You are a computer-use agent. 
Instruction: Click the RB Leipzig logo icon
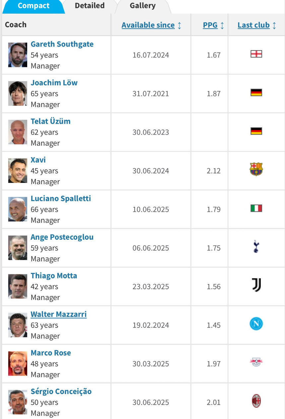click(256, 362)
